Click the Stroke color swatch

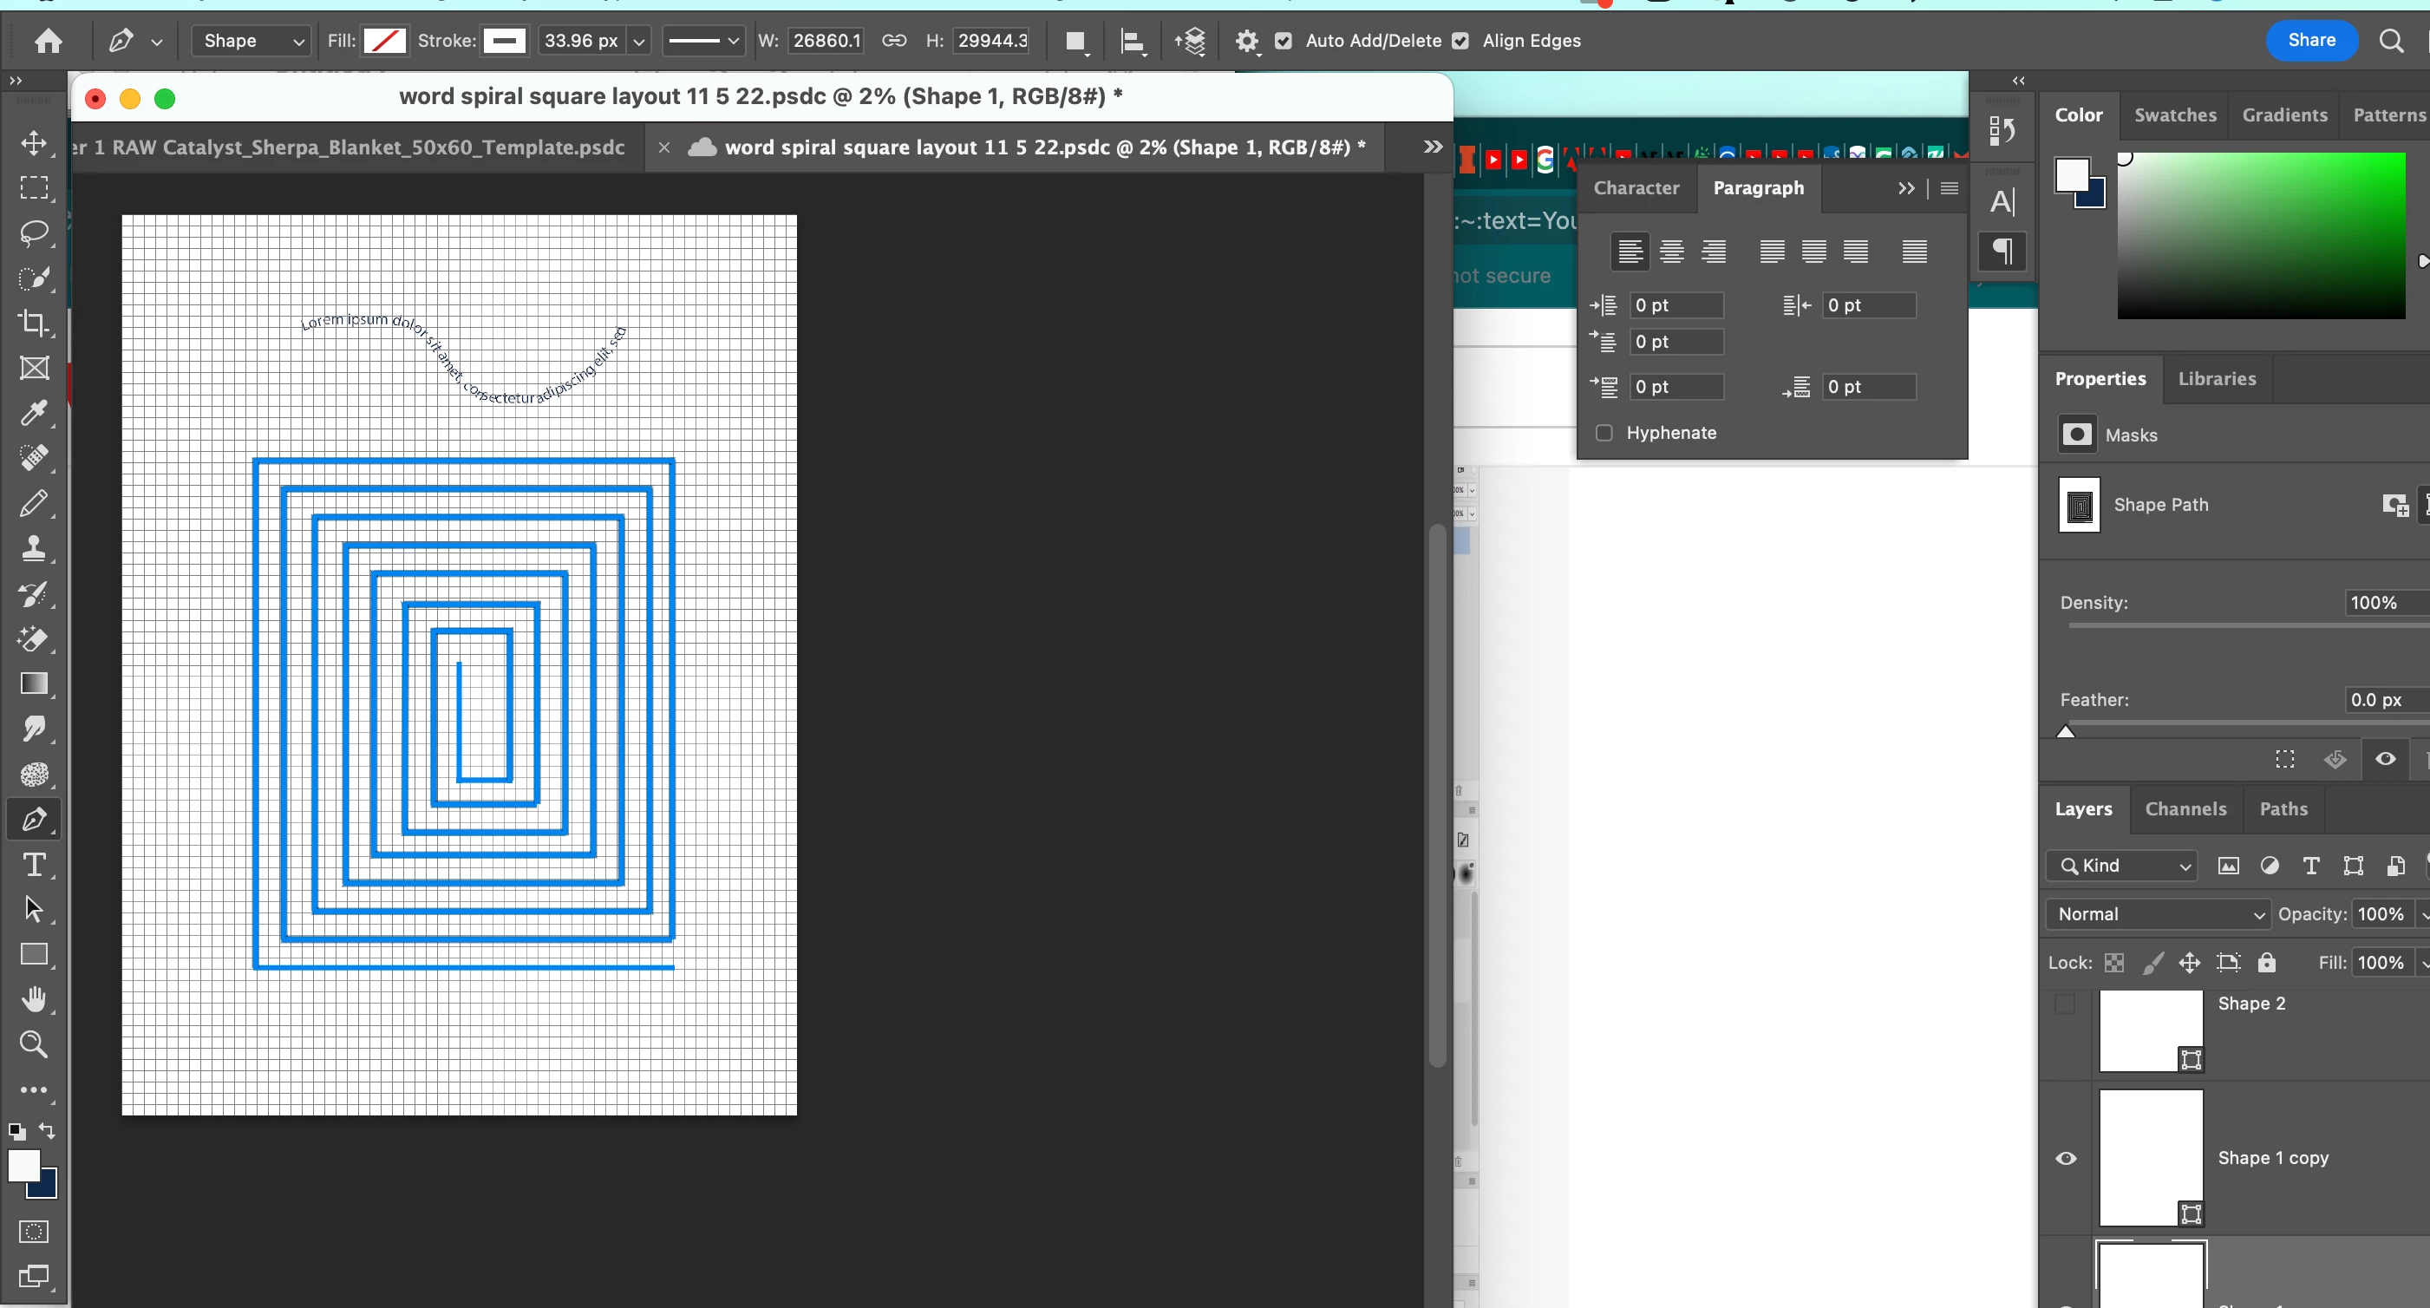coord(505,41)
